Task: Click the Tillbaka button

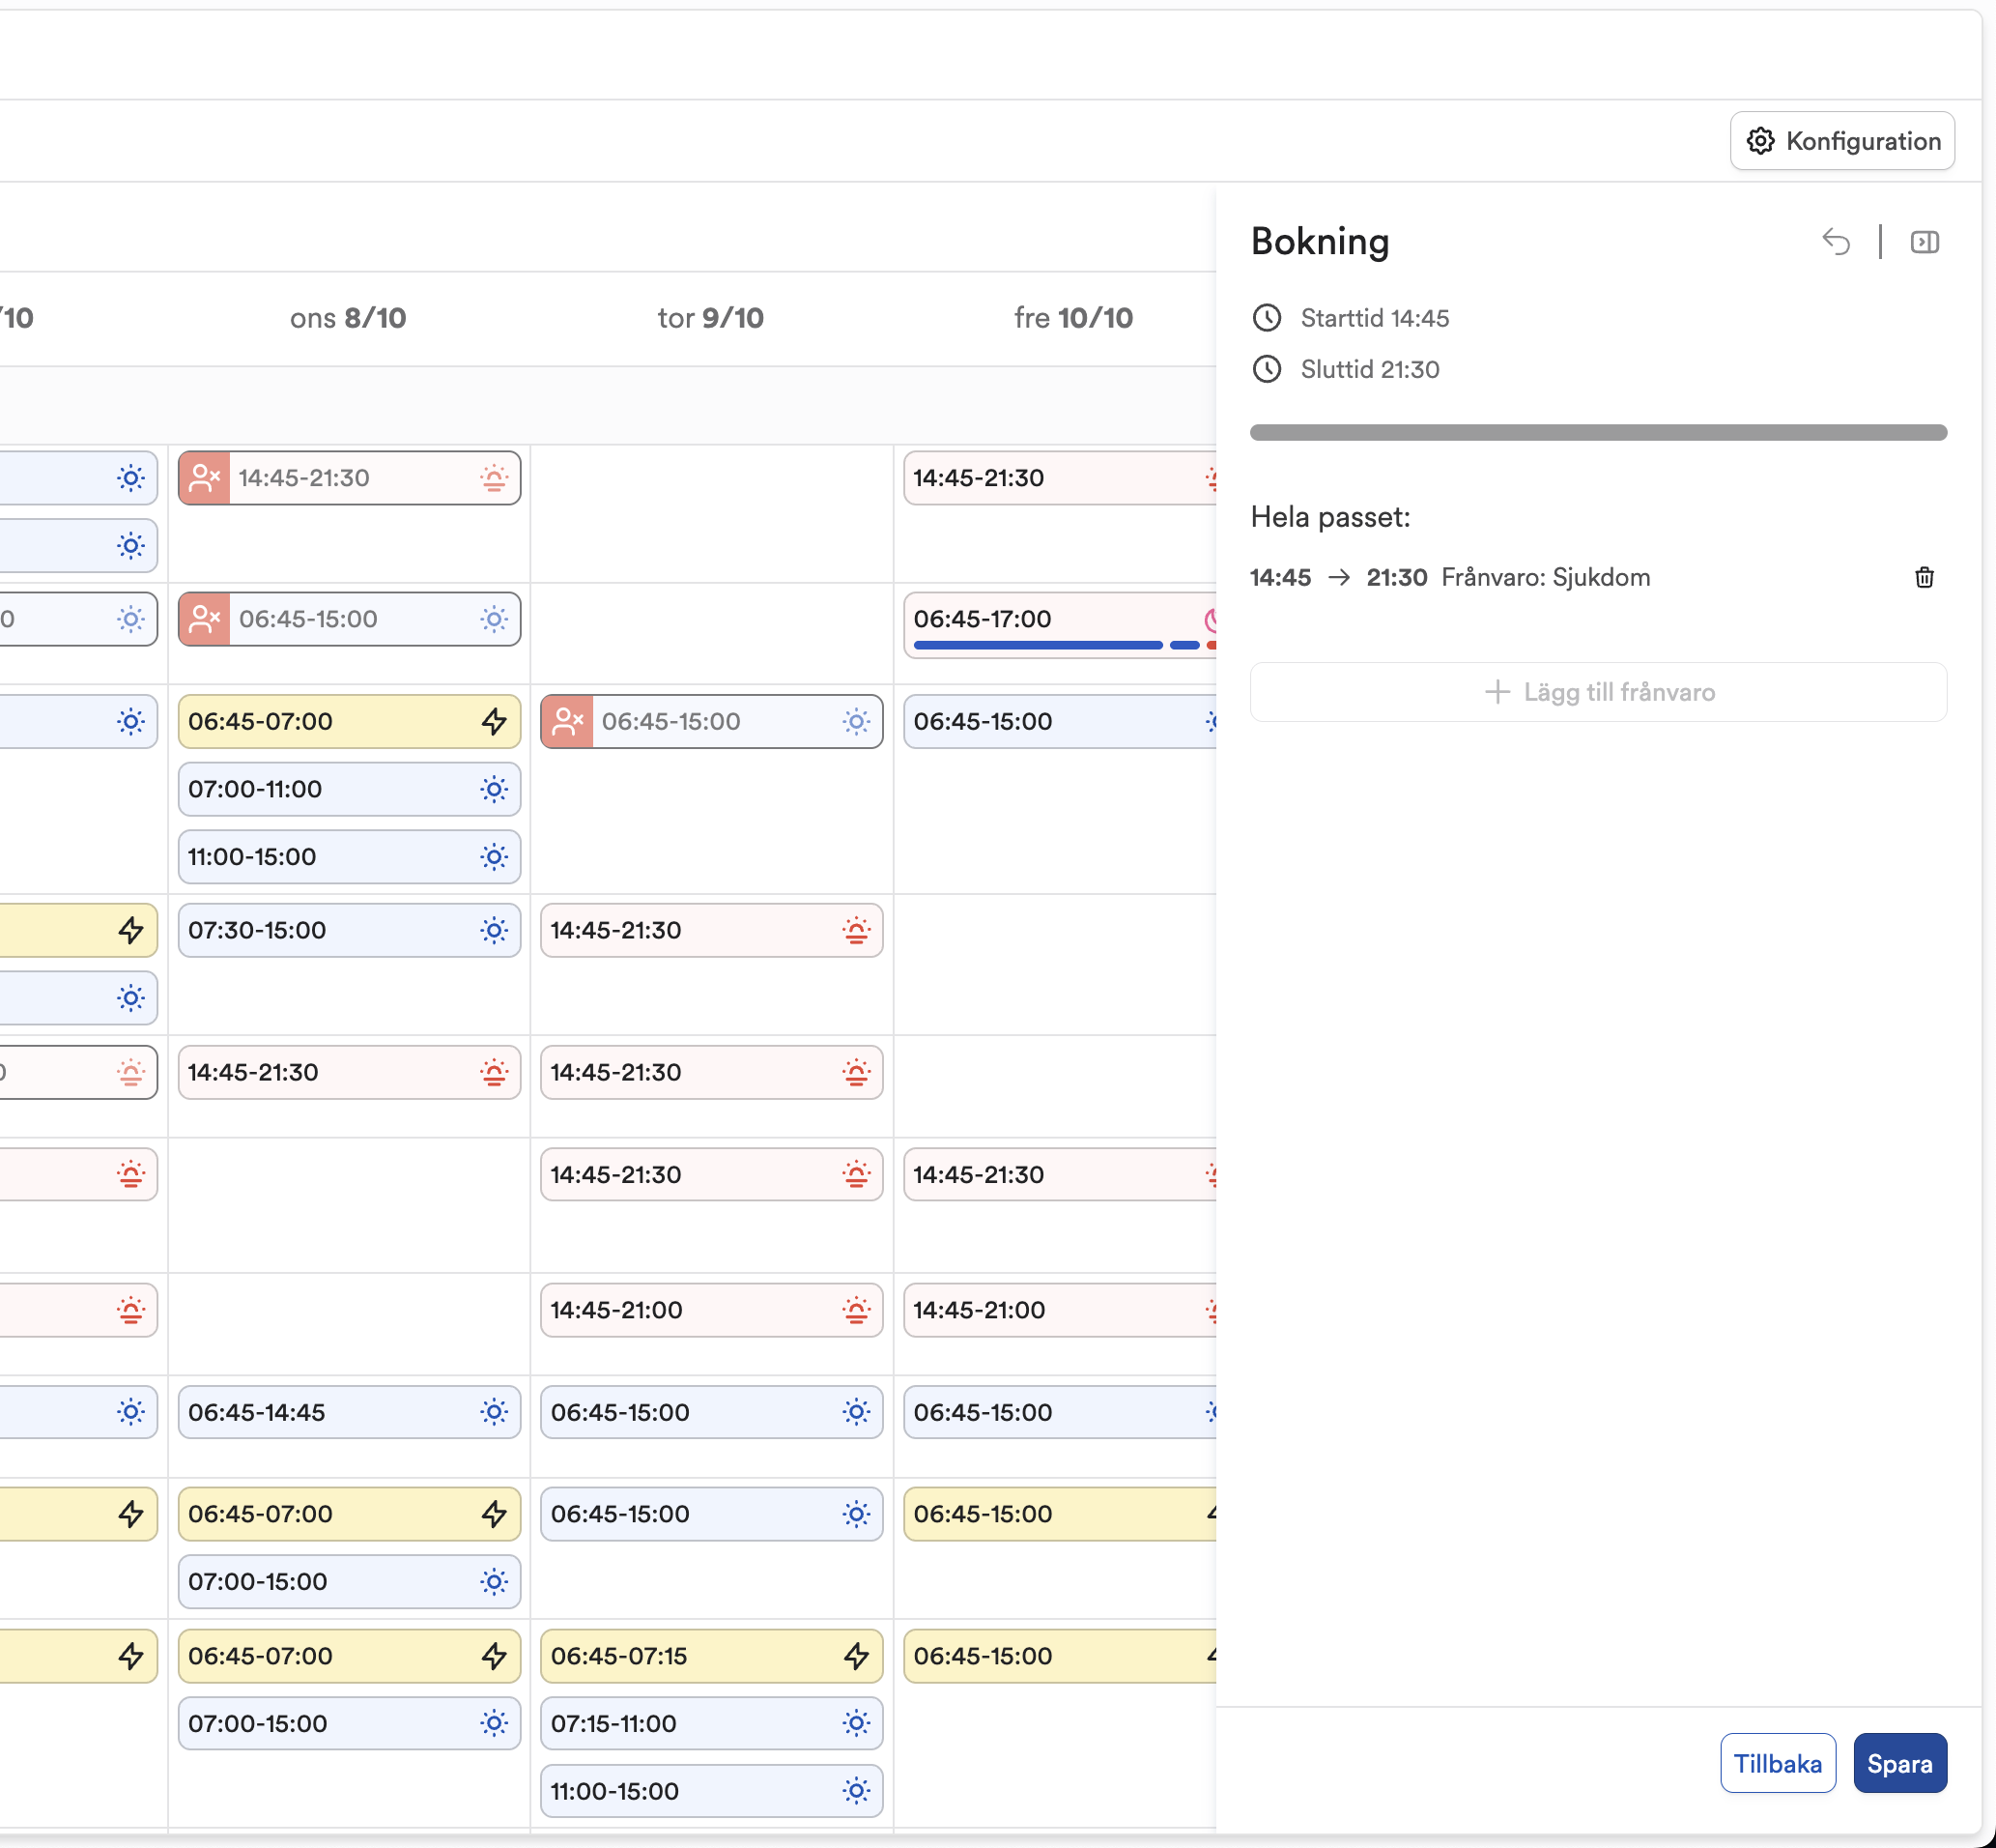Action: (x=1777, y=1763)
